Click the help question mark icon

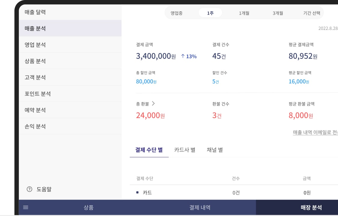(x=29, y=189)
